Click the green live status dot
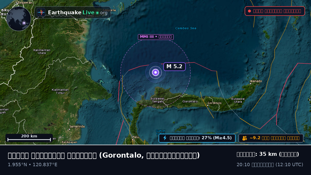The image size is (311, 175). click(x=97, y=13)
